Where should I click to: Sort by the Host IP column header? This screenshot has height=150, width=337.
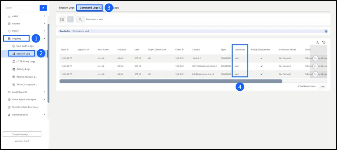tap(65, 49)
